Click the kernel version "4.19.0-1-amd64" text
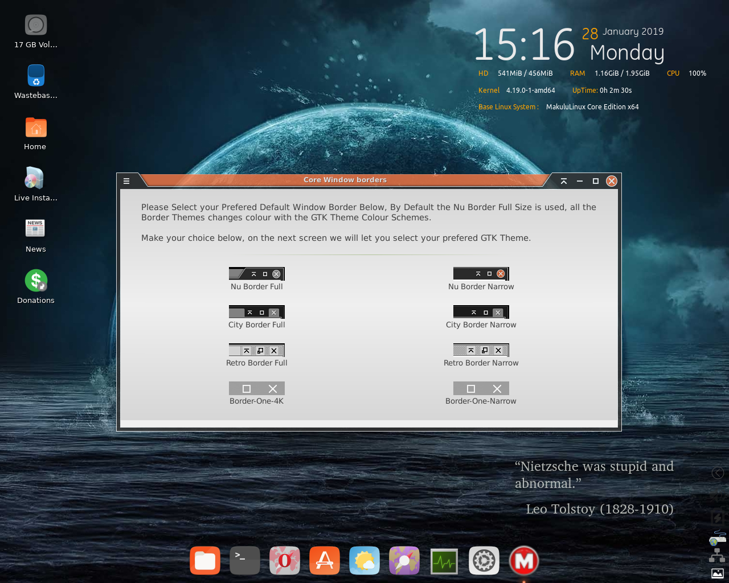This screenshot has width=729, height=583. 530,91
